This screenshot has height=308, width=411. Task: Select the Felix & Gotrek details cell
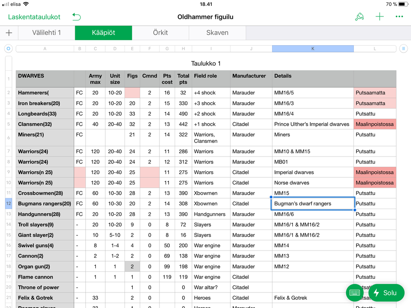(313, 298)
